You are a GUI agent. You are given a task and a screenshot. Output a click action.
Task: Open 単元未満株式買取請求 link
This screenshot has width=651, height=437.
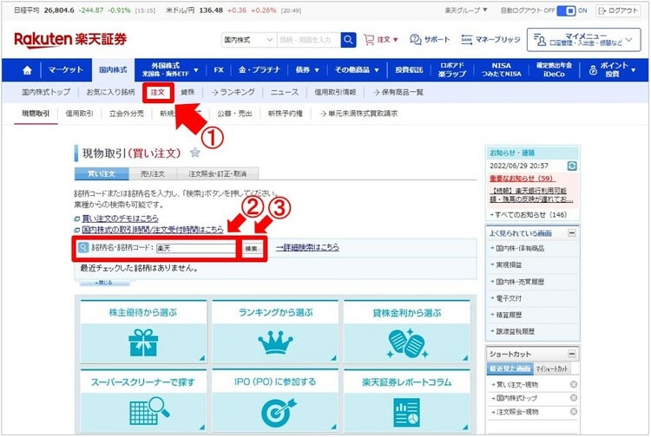coord(358,114)
